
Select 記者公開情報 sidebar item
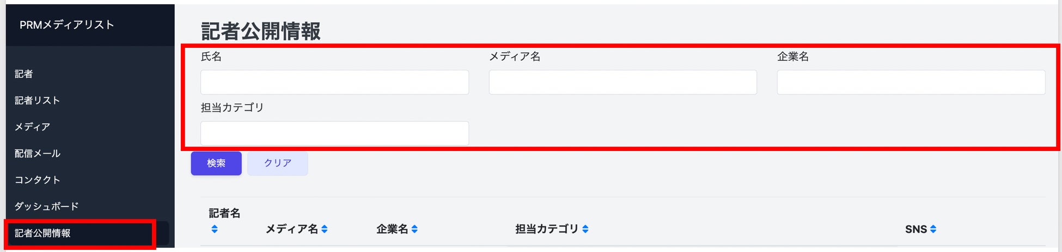pyautogui.click(x=42, y=233)
